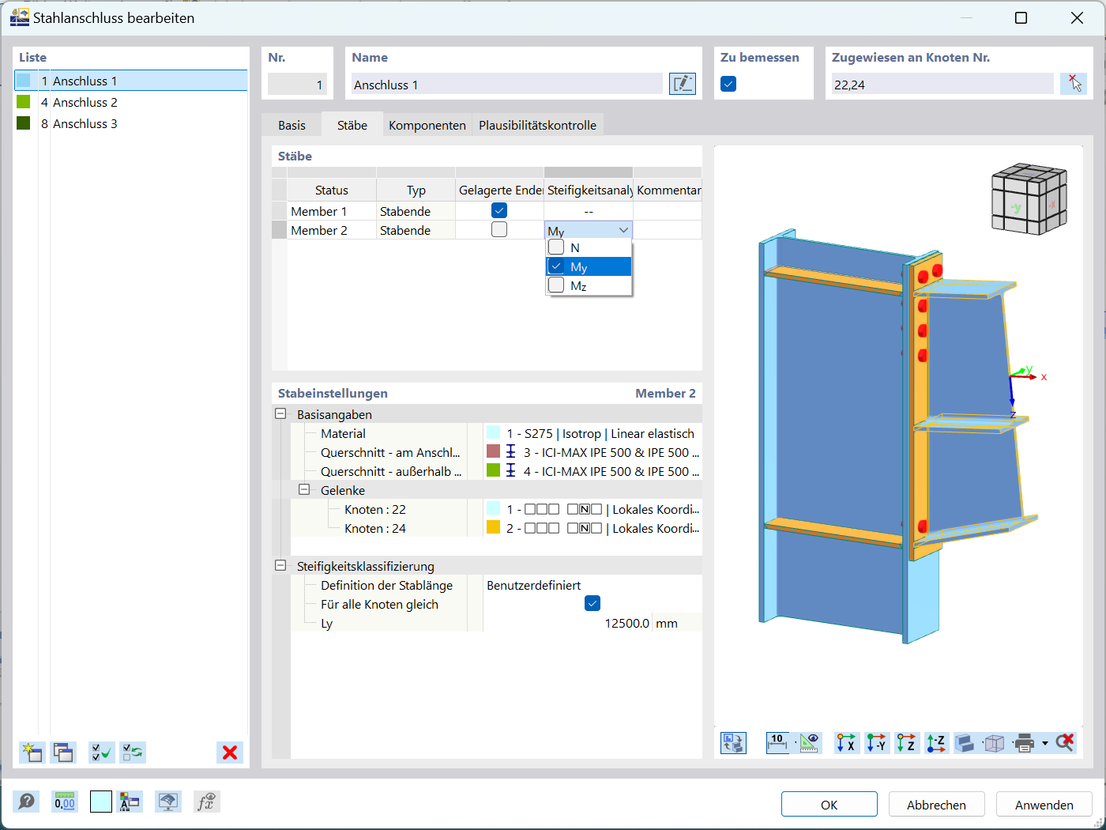Click the pick-node cursor icon beside 22,24
1106x830 pixels.
click(1074, 84)
